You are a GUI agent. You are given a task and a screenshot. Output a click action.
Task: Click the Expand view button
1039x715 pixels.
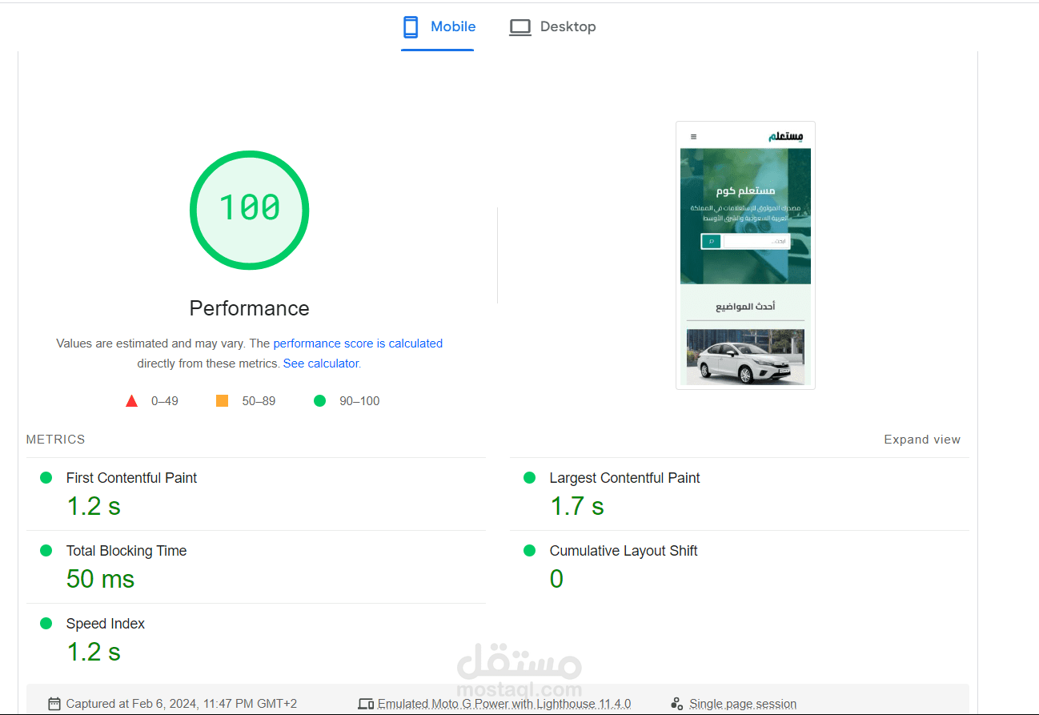(x=922, y=440)
